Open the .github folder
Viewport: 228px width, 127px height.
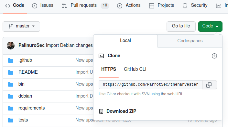(25, 60)
